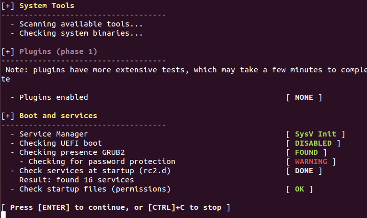Click the DONE status for rc2.d services
This screenshot has width=367, height=218.
click(x=304, y=171)
